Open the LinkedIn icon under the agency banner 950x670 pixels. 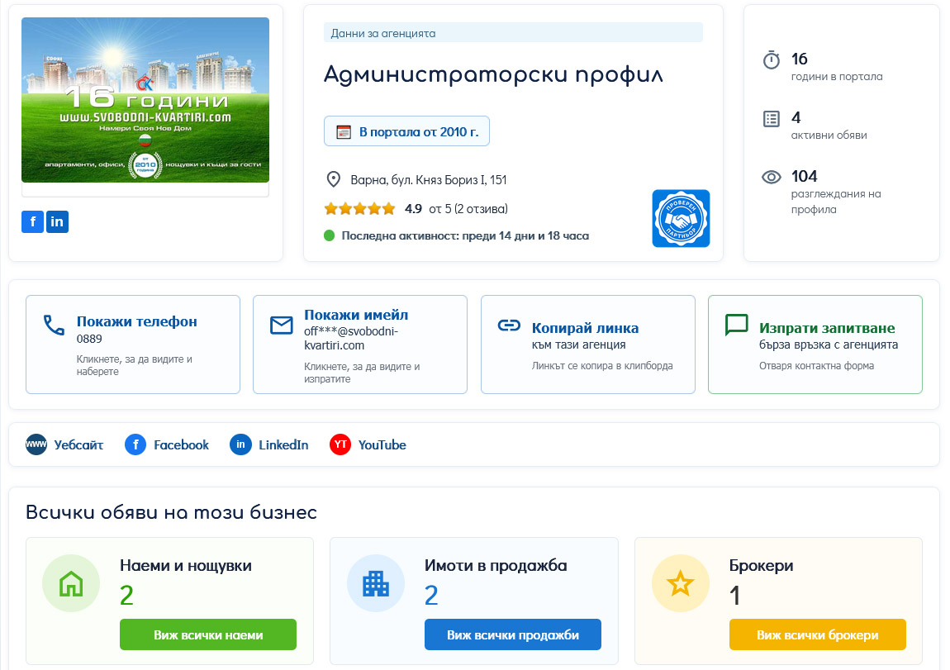(57, 221)
